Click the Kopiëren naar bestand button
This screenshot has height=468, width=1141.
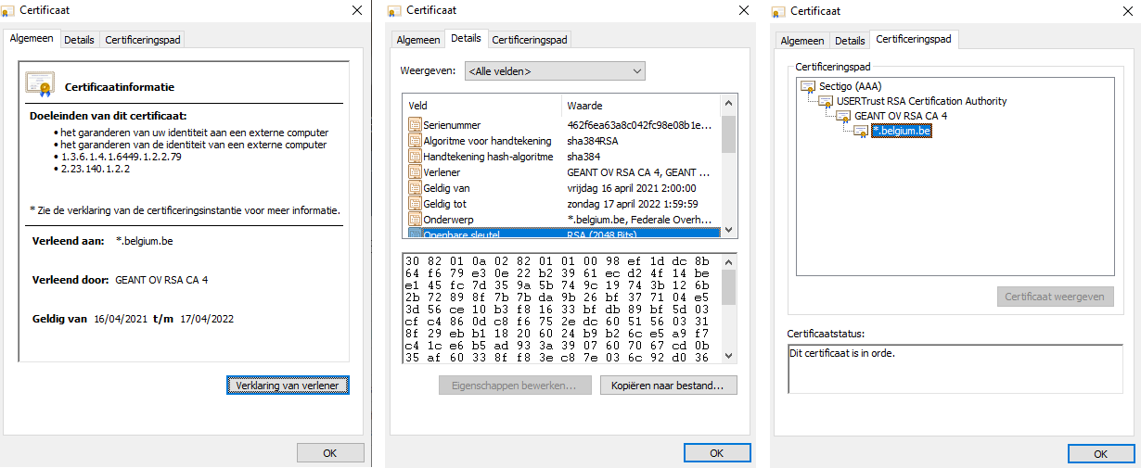pos(668,385)
